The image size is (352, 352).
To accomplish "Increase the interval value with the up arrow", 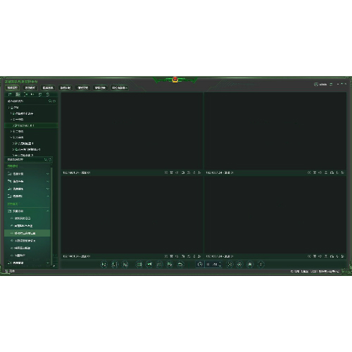I will click(220, 263).
